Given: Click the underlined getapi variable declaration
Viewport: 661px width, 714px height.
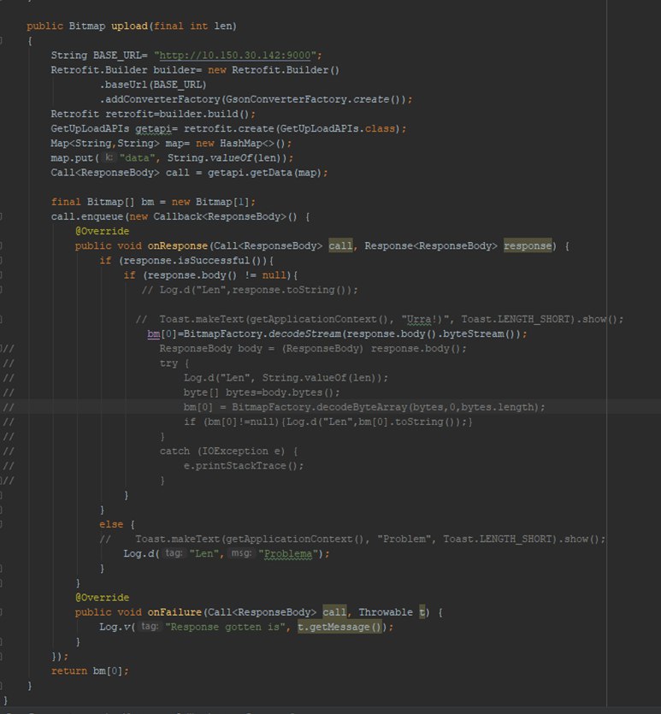Looking at the screenshot, I should pos(153,129).
